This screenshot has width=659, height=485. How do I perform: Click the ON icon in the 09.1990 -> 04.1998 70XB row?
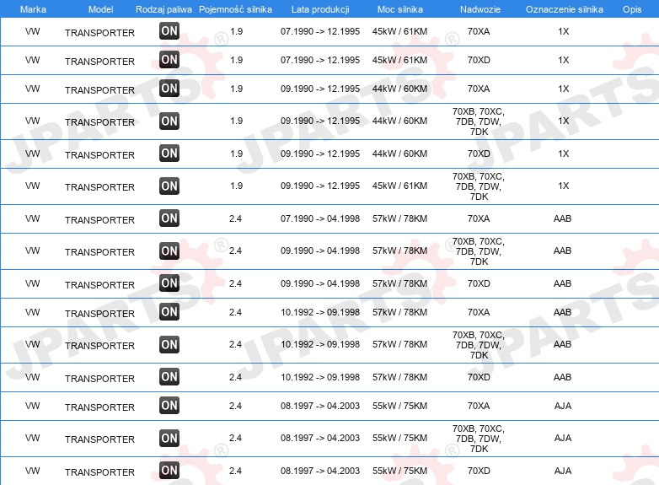tap(169, 251)
